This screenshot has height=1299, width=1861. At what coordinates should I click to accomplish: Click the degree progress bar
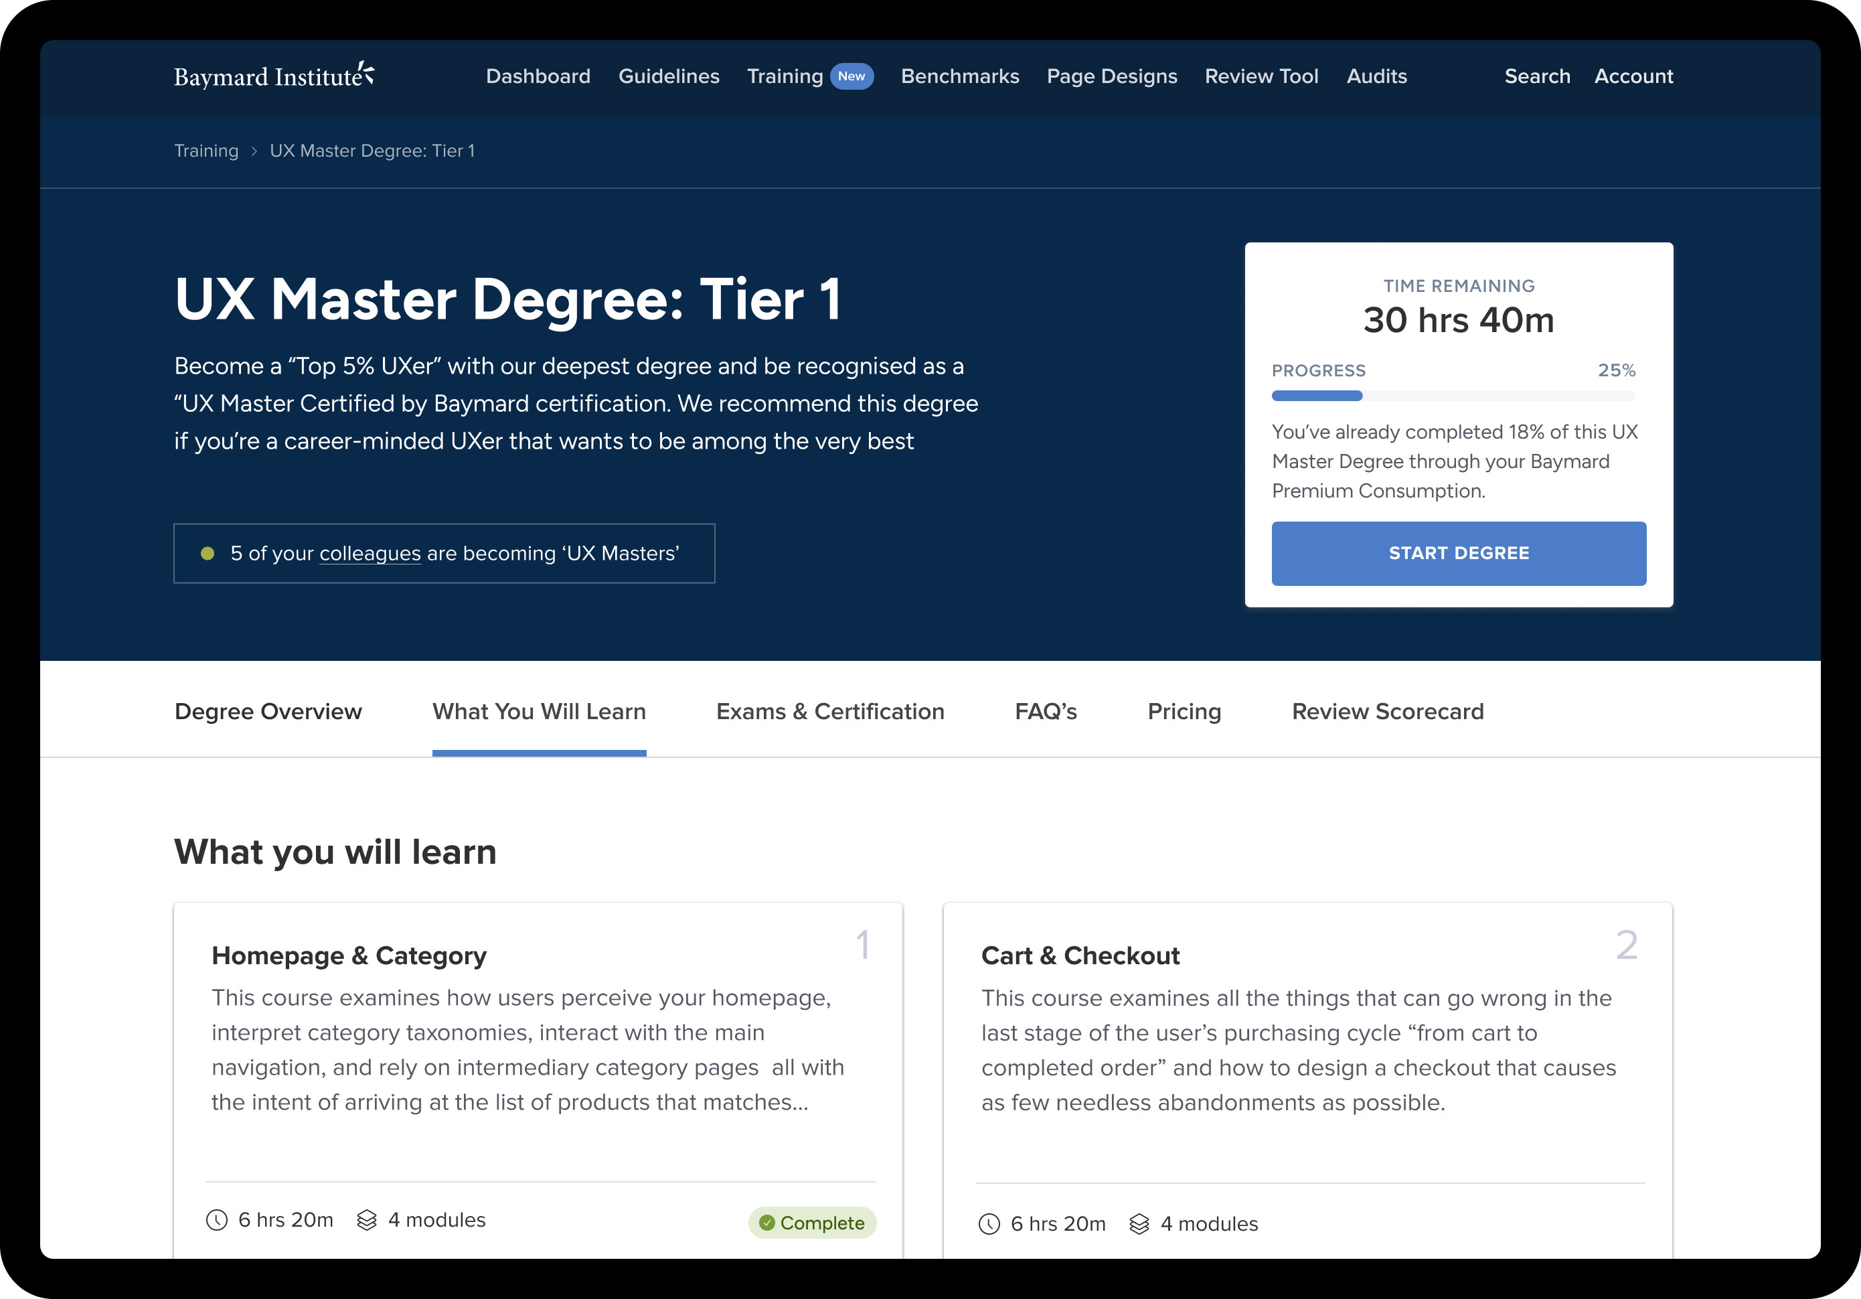pos(1453,396)
